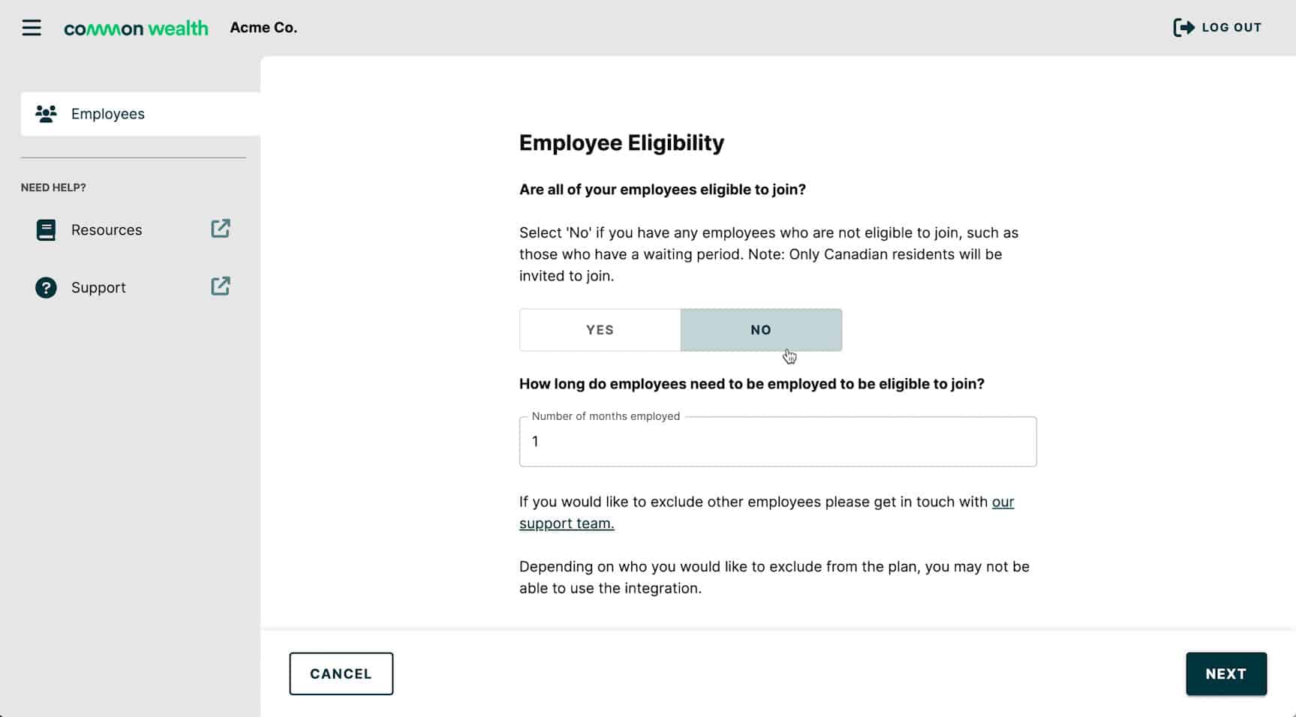Select NO for employee eligibility

tap(761, 330)
